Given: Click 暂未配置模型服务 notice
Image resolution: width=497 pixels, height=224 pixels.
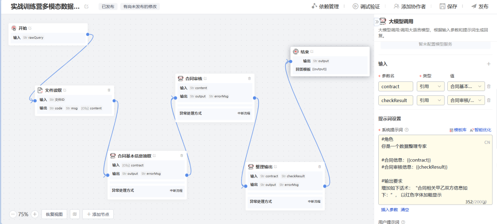Looking at the screenshot, I should [x=435, y=44].
